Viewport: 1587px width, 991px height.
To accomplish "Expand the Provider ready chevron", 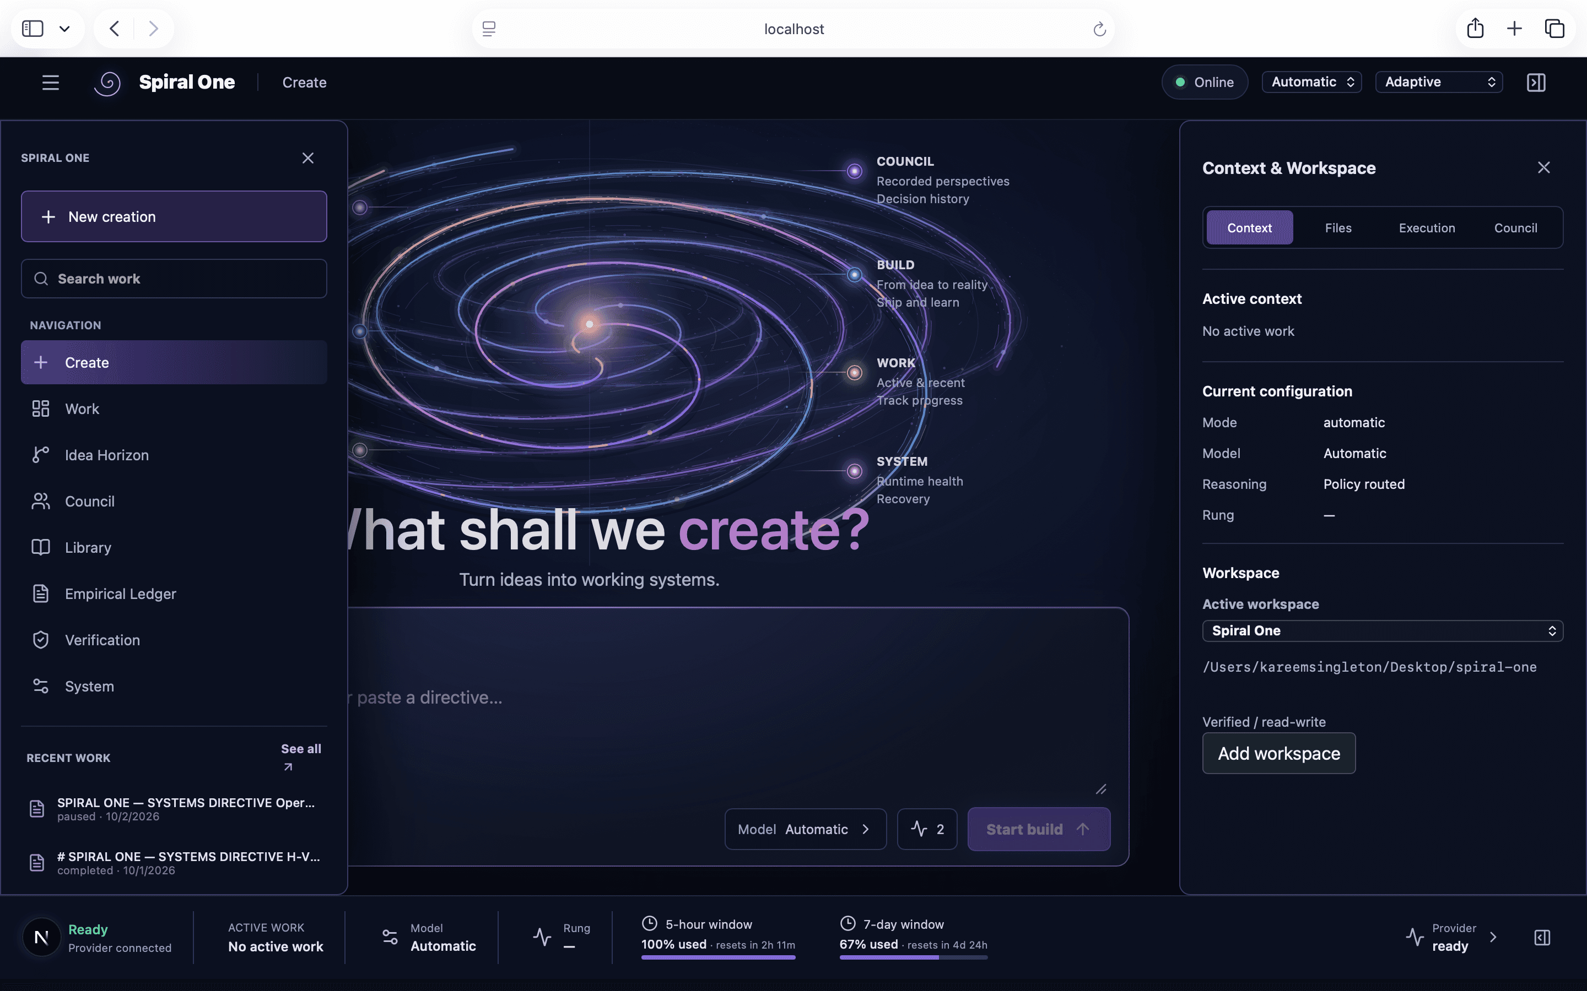I will 1493,936.
